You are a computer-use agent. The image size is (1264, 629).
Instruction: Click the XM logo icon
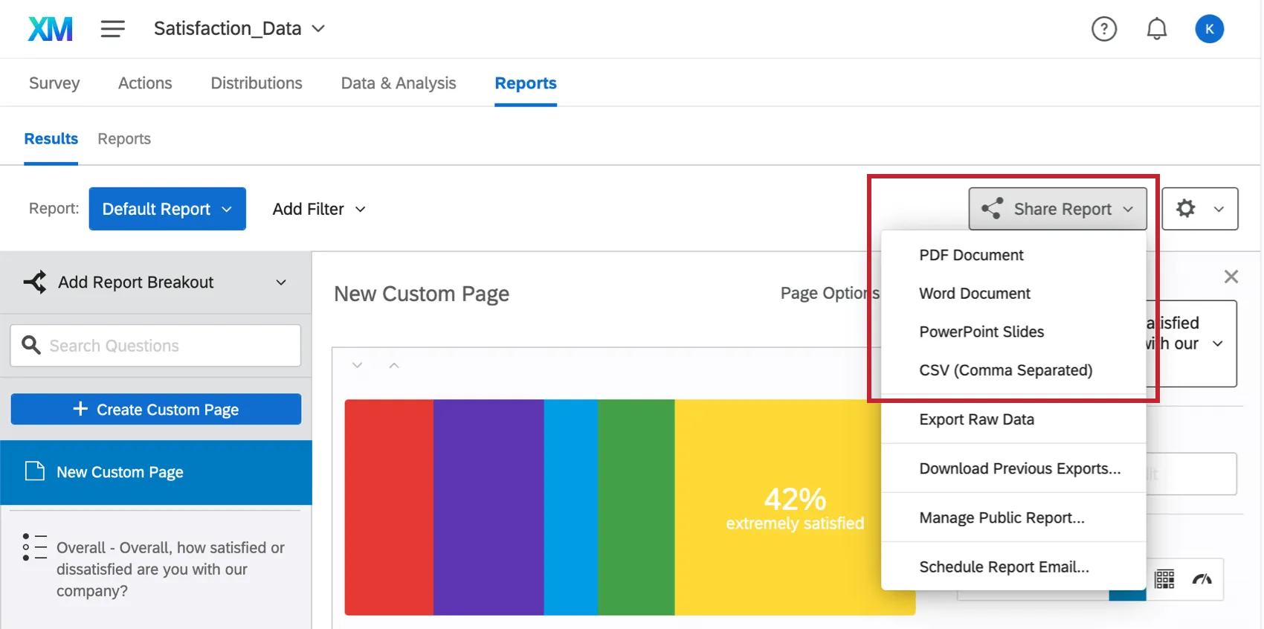[51, 29]
